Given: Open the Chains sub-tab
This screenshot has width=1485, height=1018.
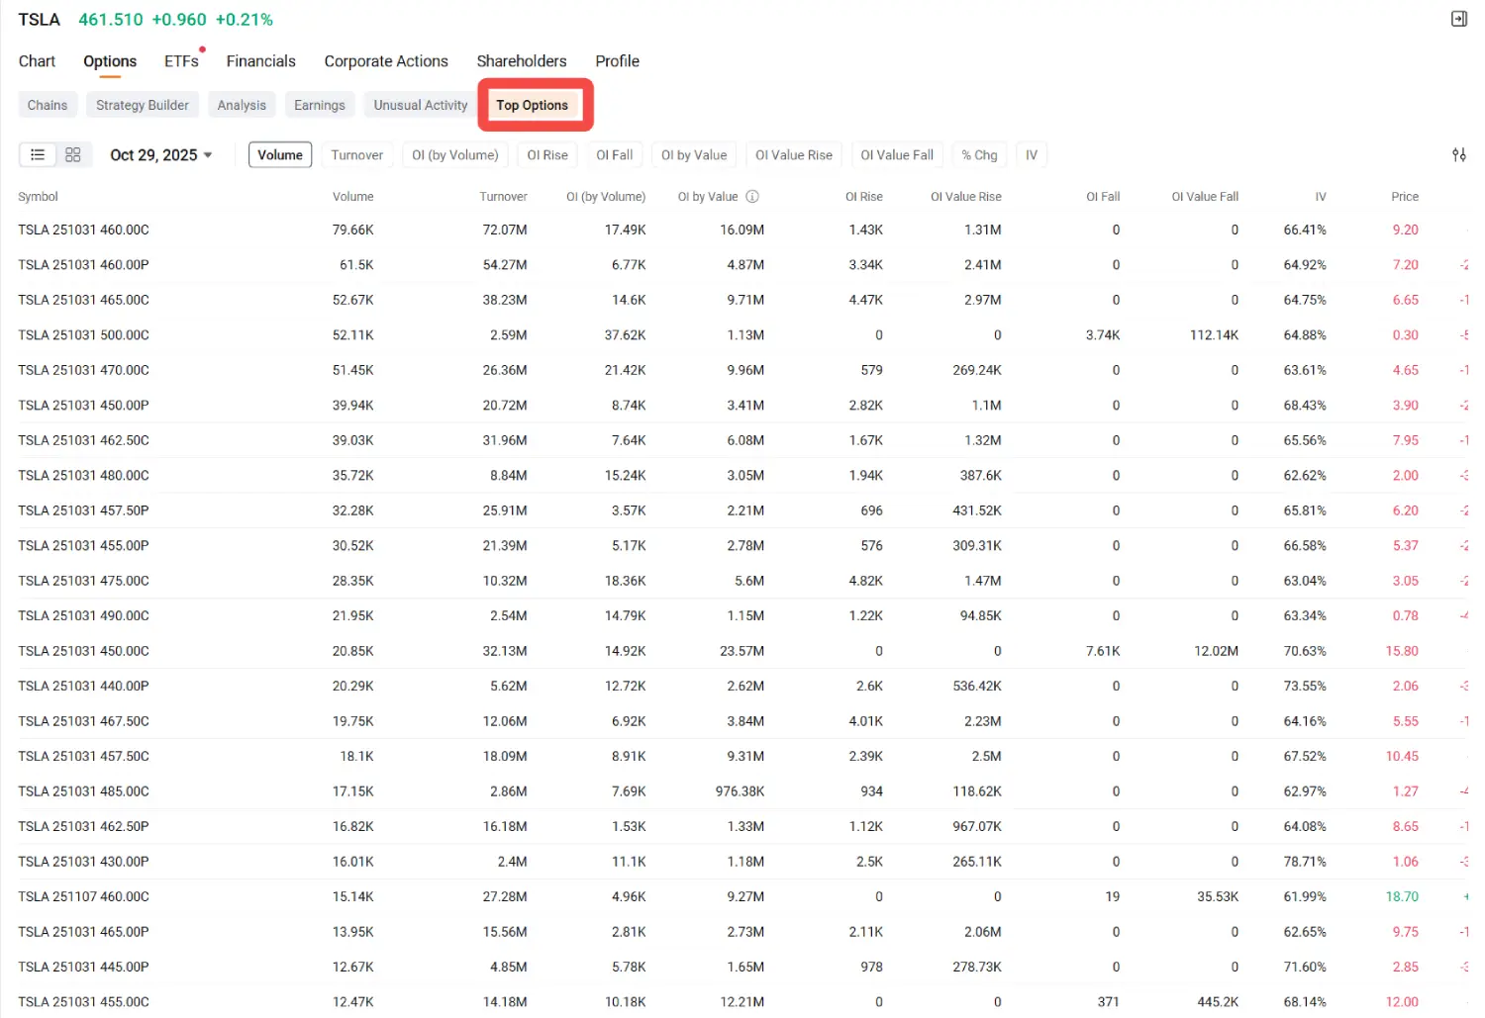Looking at the screenshot, I should pos(48,105).
